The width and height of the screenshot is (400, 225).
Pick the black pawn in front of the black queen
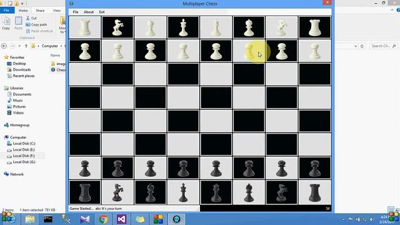click(x=216, y=168)
